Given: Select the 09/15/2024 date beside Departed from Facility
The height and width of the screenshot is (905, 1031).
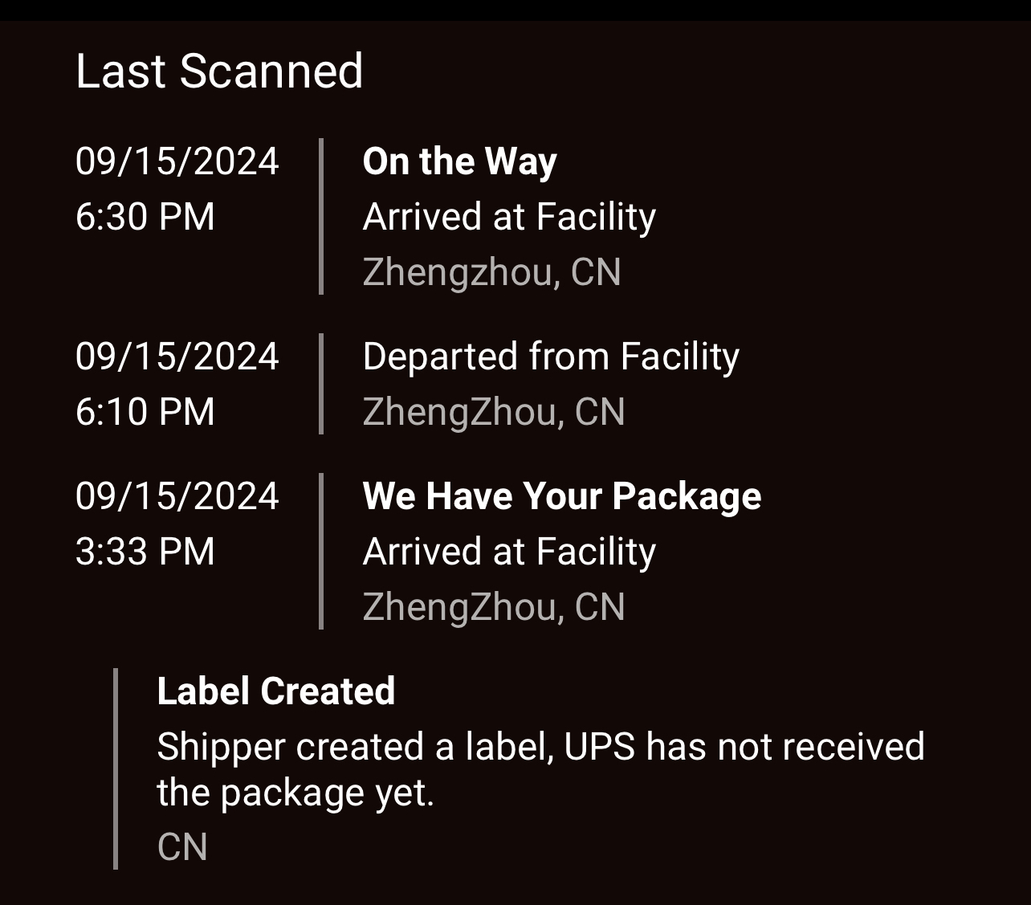Looking at the screenshot, I should point(177,357).
